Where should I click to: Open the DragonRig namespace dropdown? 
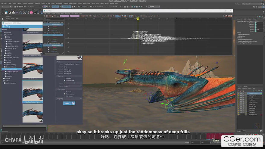tap(69, 99)
